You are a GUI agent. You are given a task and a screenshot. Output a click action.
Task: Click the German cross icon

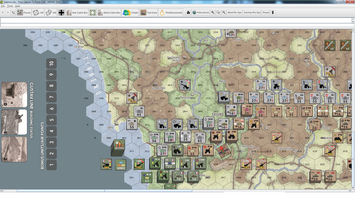tap(61, 12)
